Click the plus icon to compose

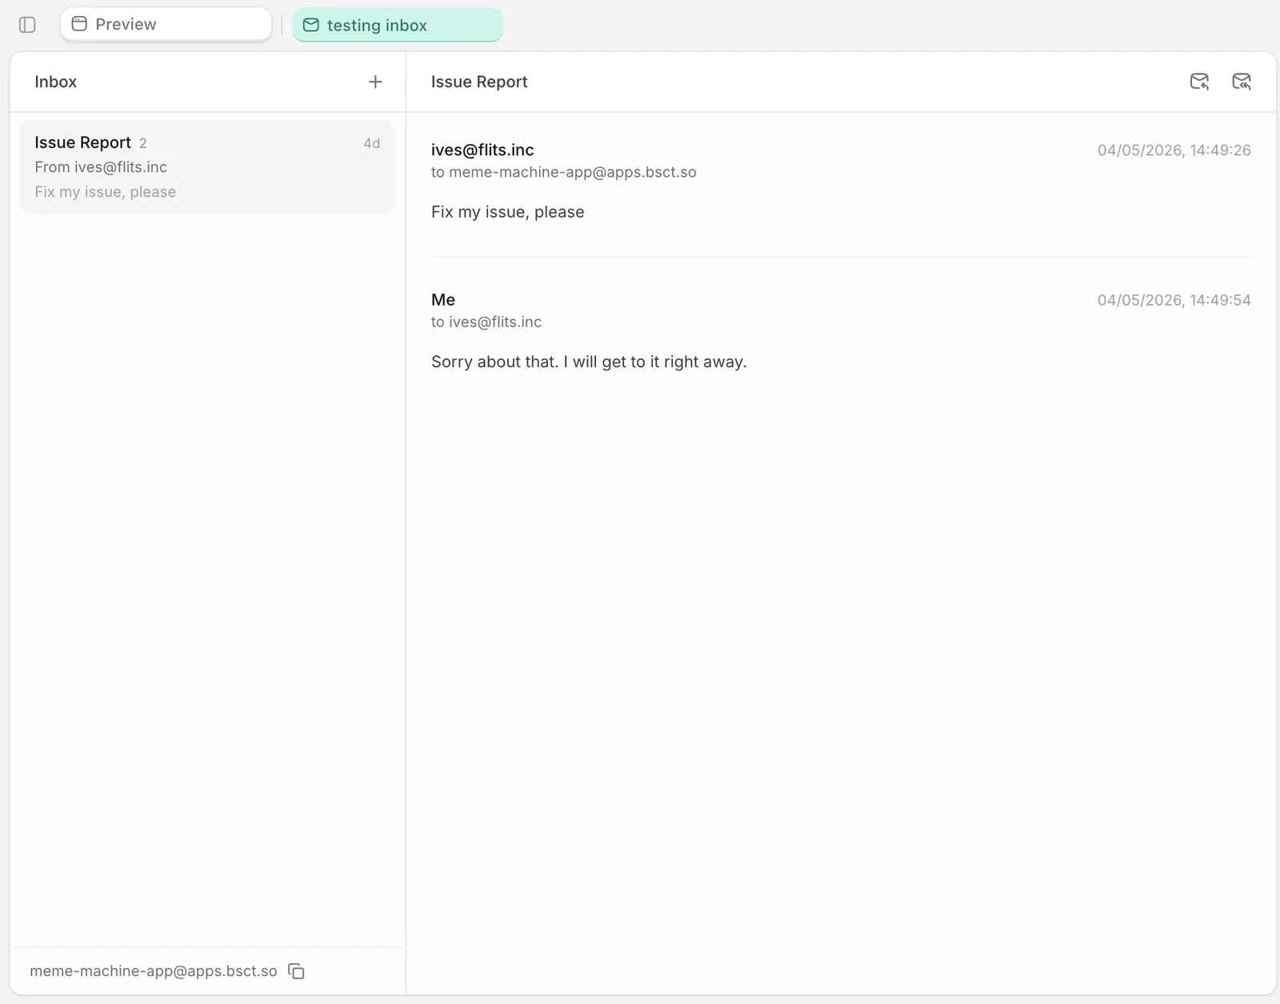point(375,82)
